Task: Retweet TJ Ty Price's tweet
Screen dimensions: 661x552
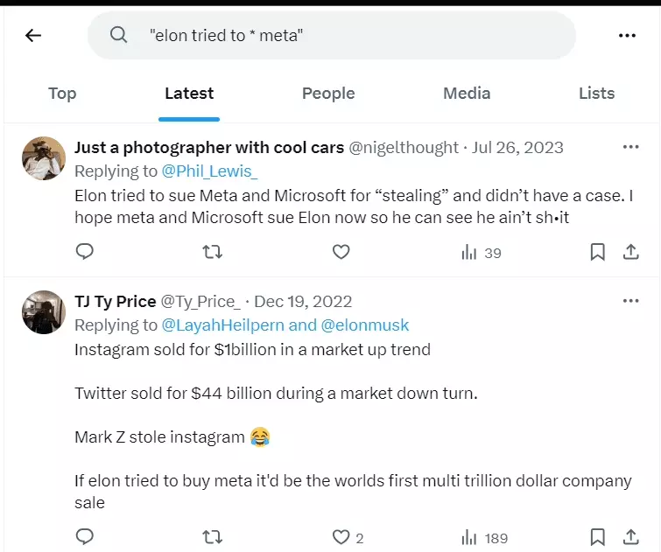Action: click(212, 536)
